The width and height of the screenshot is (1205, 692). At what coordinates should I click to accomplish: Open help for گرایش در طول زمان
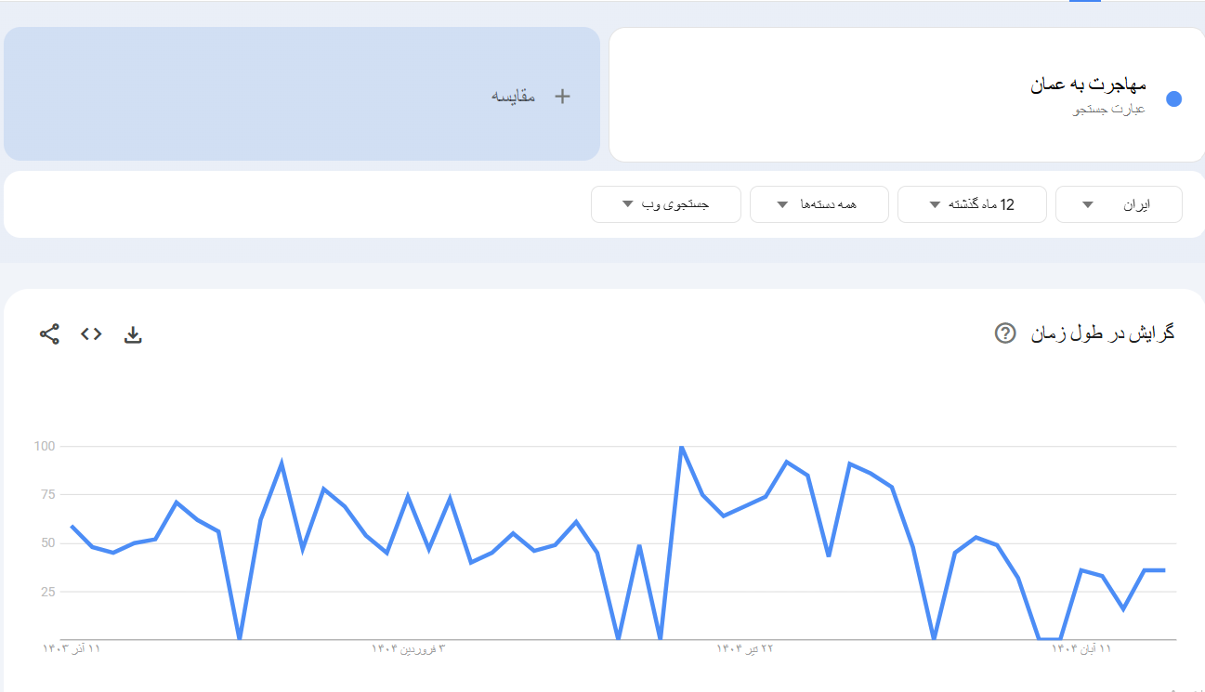(1004, 333)
